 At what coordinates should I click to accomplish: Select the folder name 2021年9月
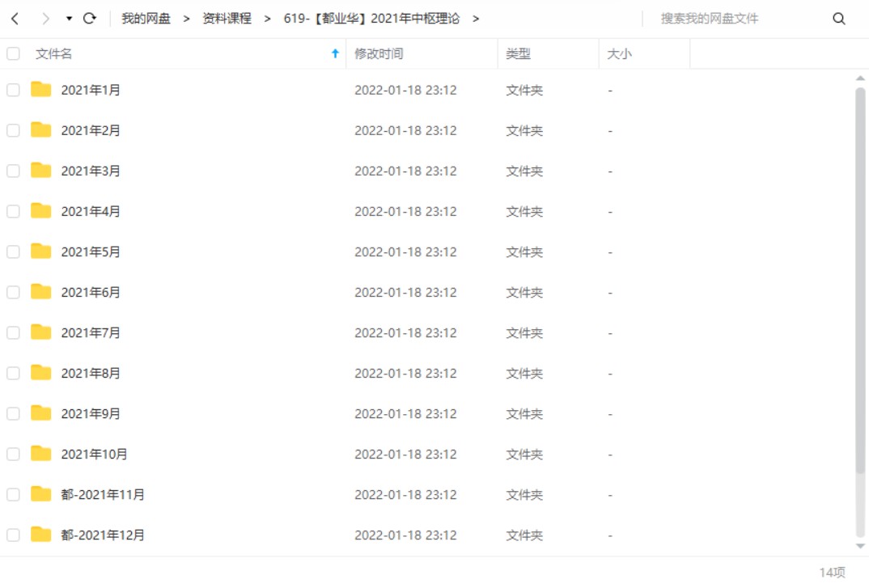[91, 413]
